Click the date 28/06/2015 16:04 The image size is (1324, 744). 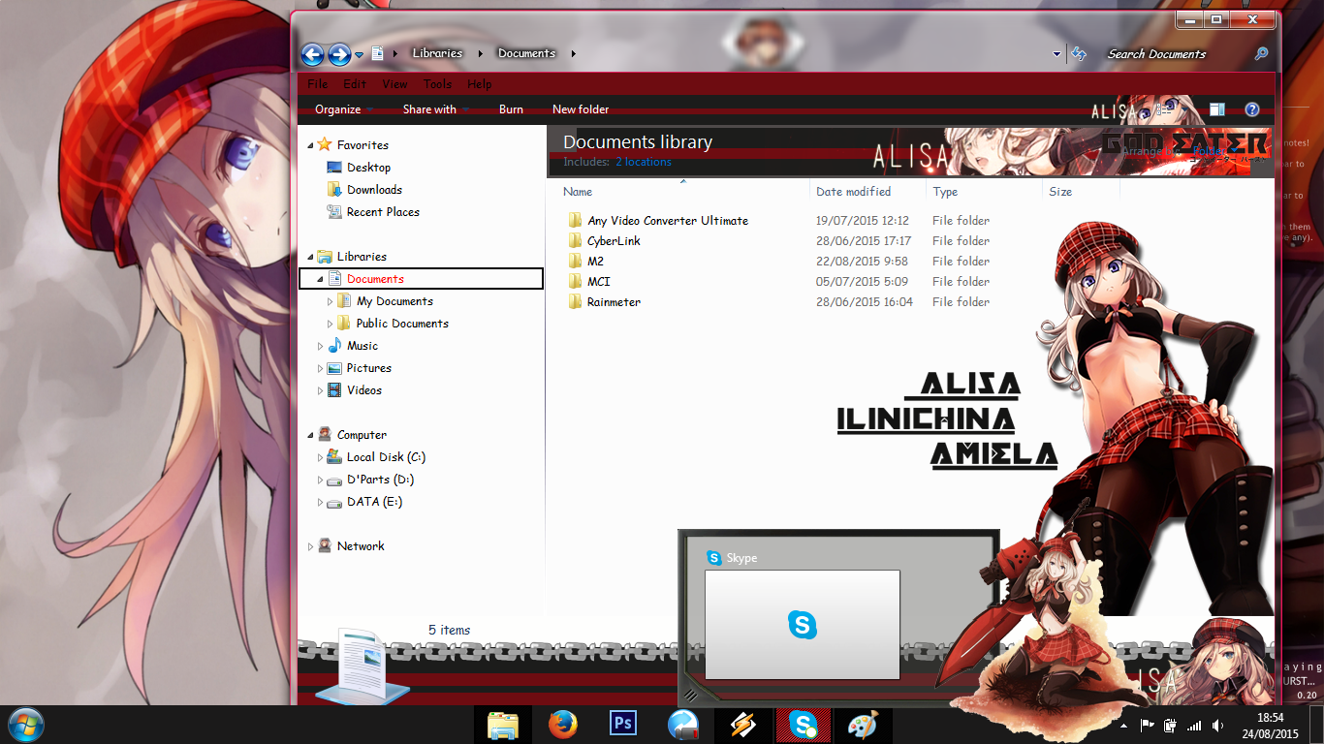tap(865, 302)
